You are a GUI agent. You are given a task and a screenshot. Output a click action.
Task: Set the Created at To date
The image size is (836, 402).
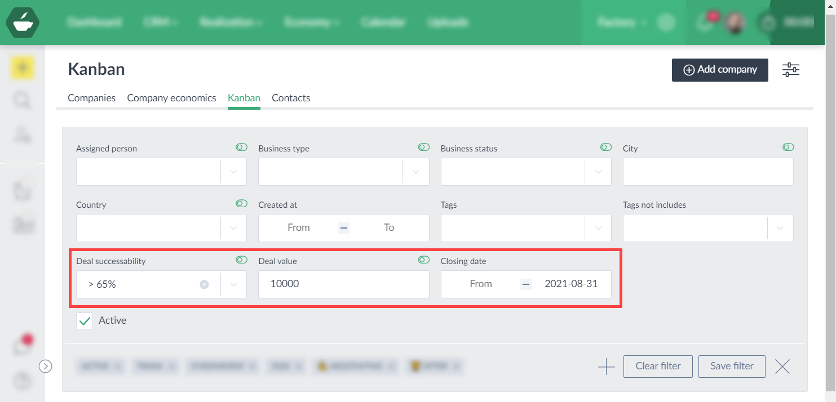point(389,228)
